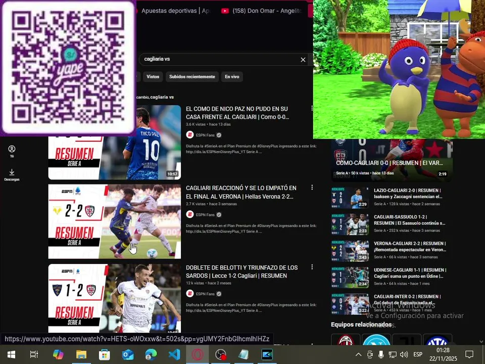Open UDINESE-CAGLIARI 1-1 RESUMEN sidebar video
The height and width of the screenshot is (364, 485).
pos(410,273)
